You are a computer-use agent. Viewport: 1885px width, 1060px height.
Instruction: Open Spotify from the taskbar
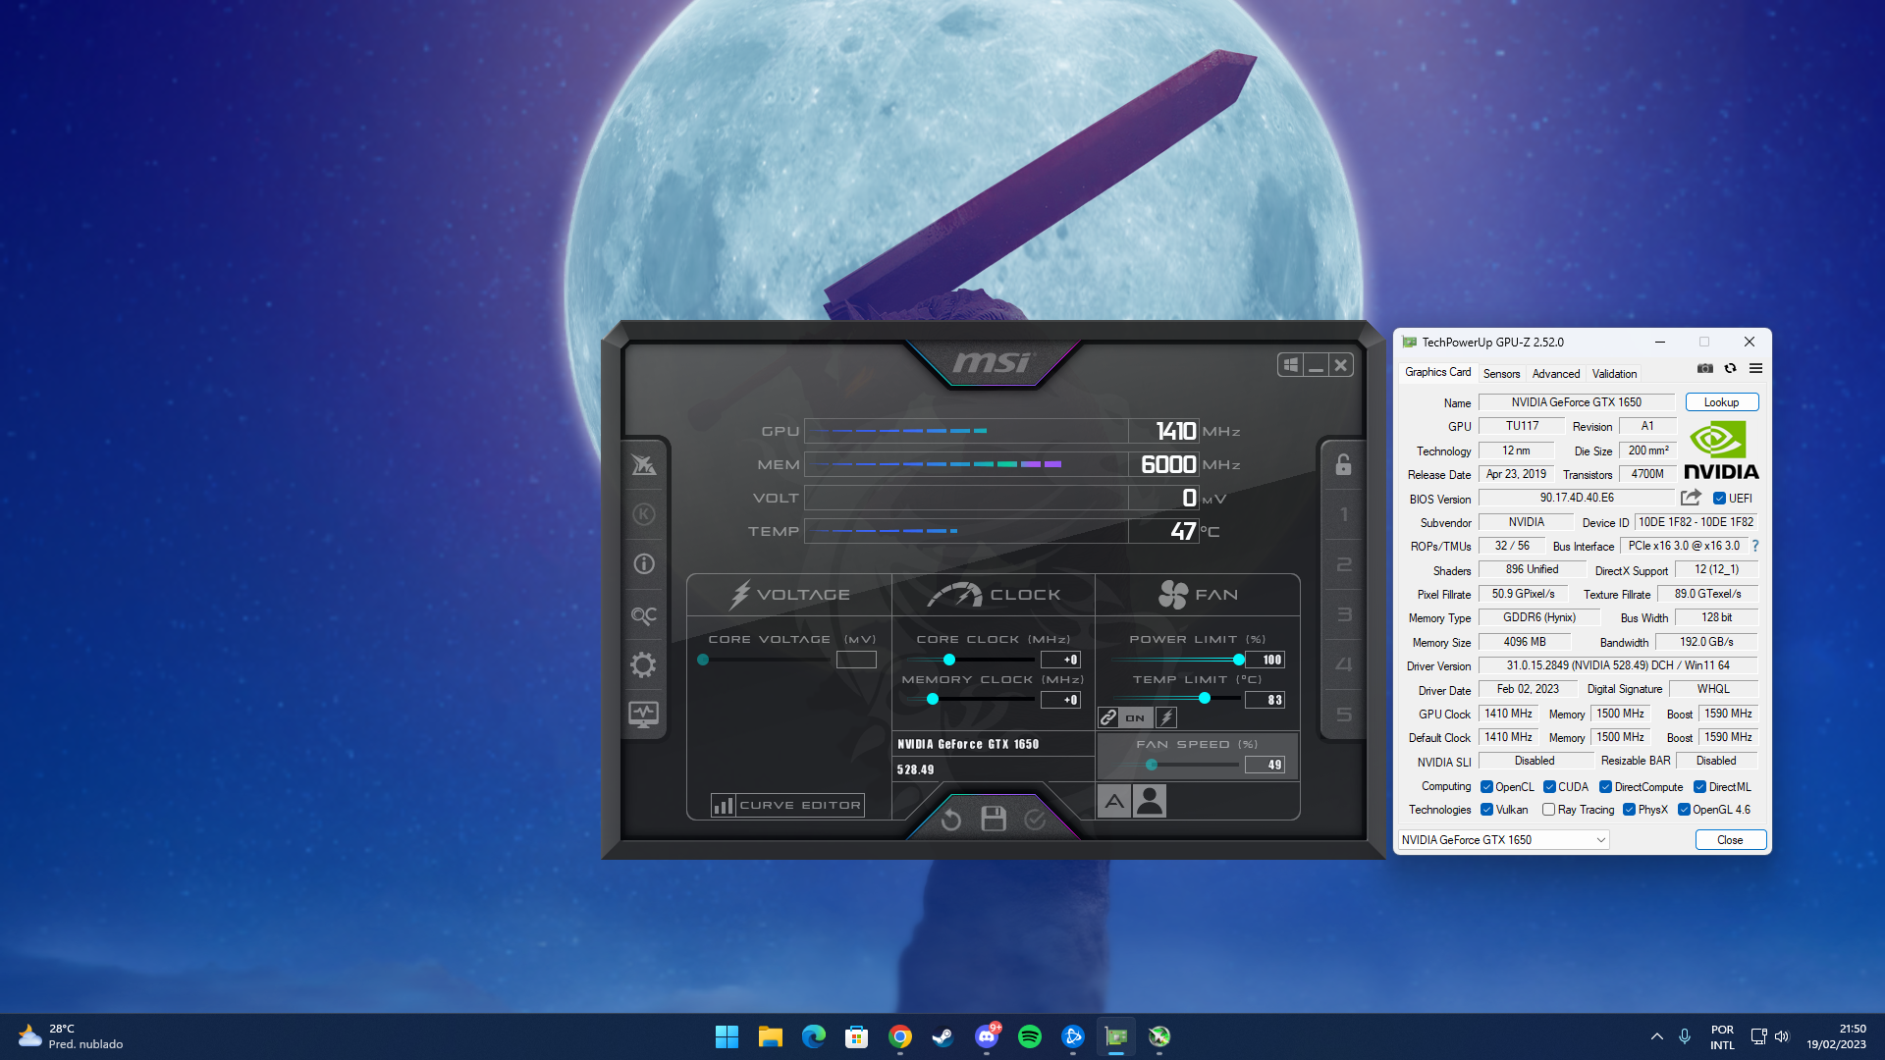point(1029,1036)
